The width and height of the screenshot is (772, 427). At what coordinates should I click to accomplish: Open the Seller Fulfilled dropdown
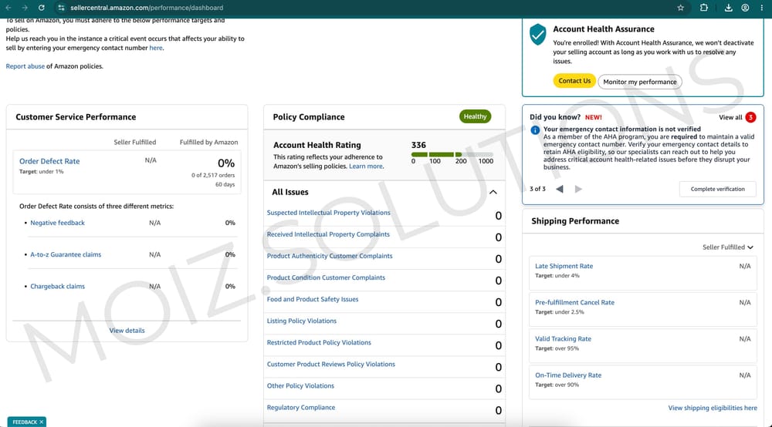click(x=728, y=247)
